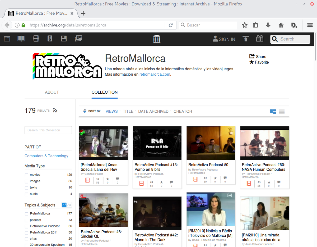Open the Images icon in top bar
Screen dimensions: 317x247
pyautogui.click(x=78, y=39)
